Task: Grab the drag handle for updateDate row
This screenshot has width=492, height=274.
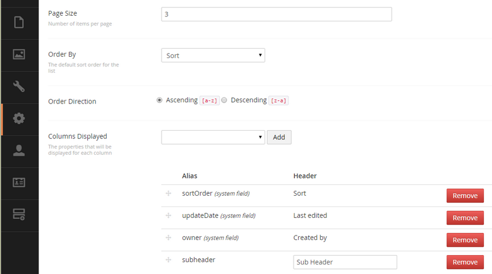Action: [169, 215]
